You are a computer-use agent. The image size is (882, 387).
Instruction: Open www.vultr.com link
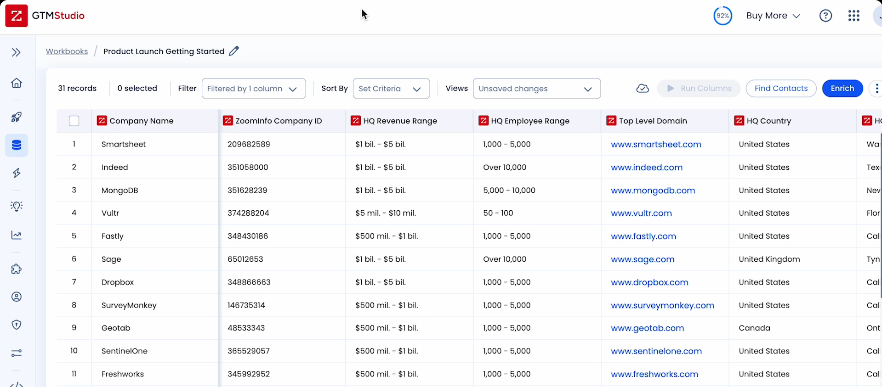click(641, 213)
